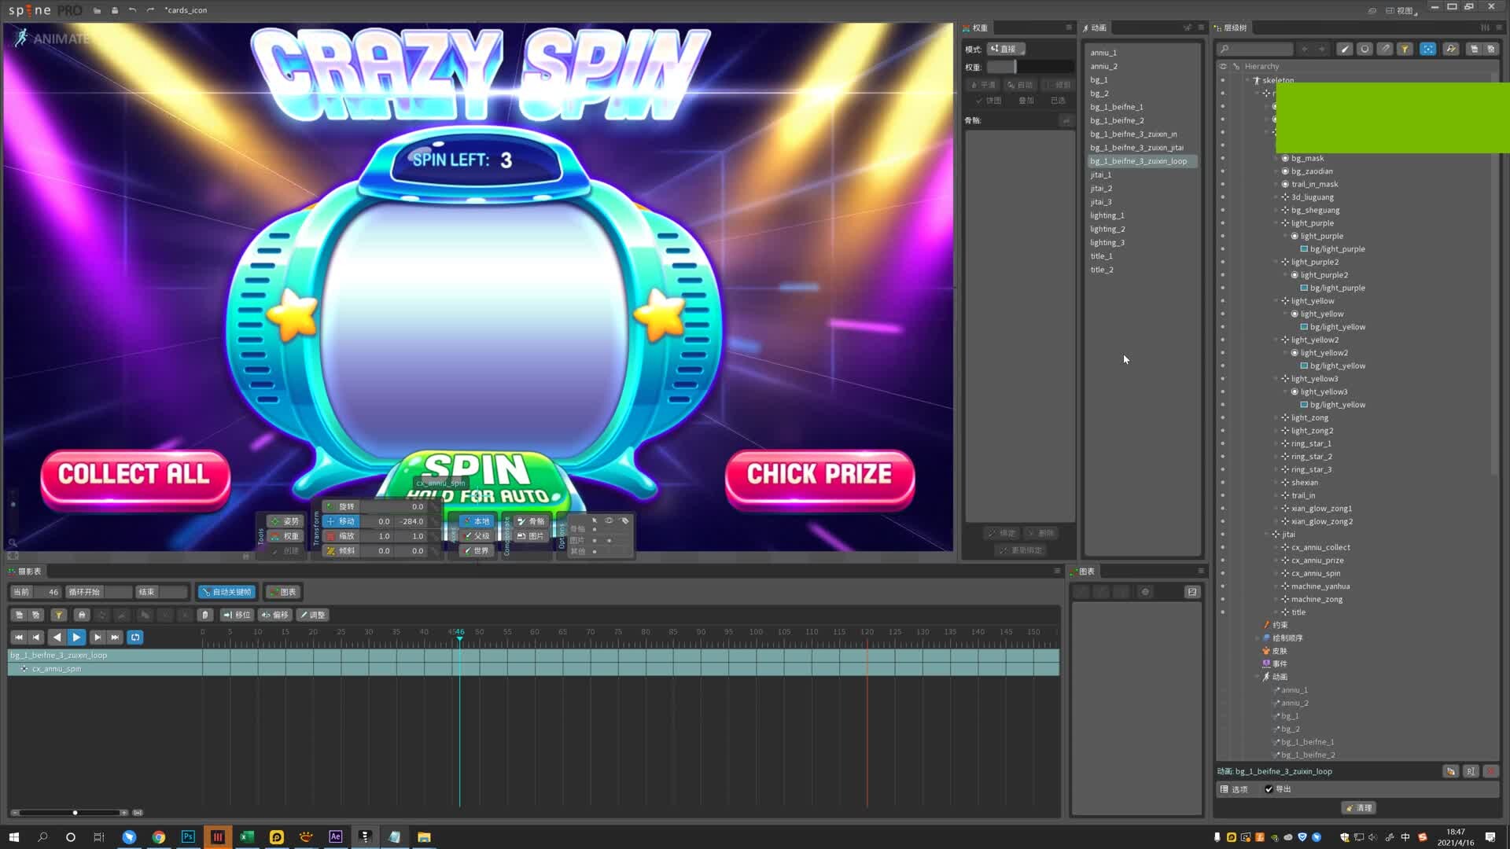Click the yellow filter icon in dopesheet toolbar
This screenshot has width=1510, height=849.
point(58,616)
